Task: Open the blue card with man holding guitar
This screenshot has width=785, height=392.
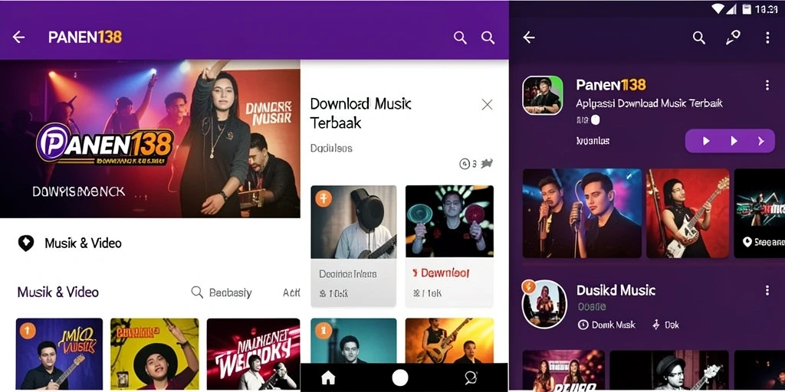Action: pos(59,354)
